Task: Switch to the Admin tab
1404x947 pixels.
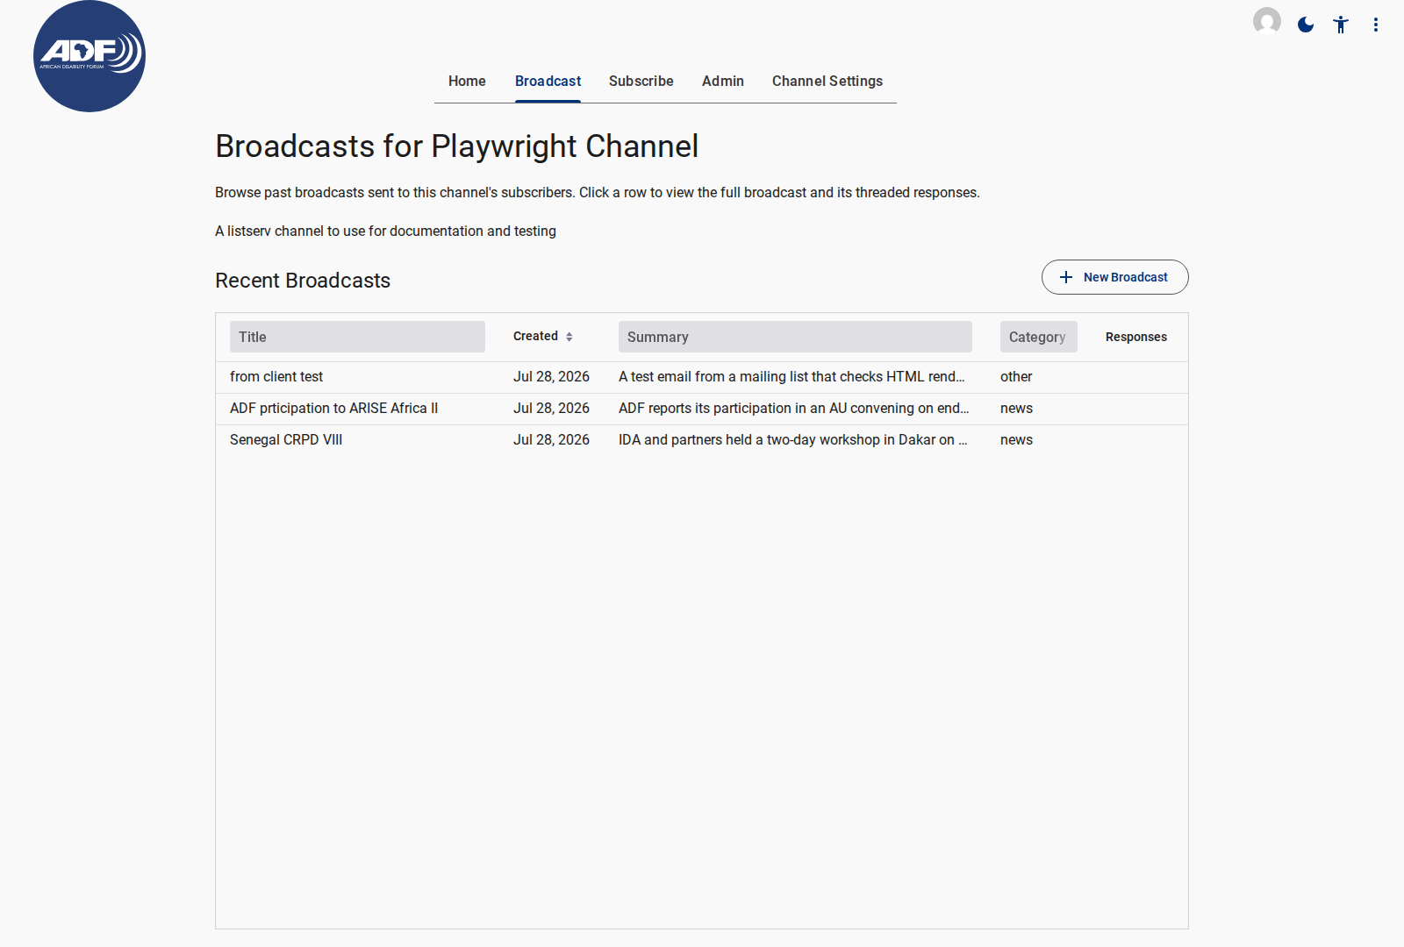Action: click(x=723, y=81)
